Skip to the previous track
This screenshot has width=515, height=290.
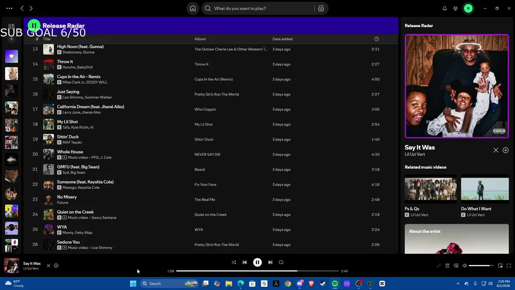click(x=245, y=262)
